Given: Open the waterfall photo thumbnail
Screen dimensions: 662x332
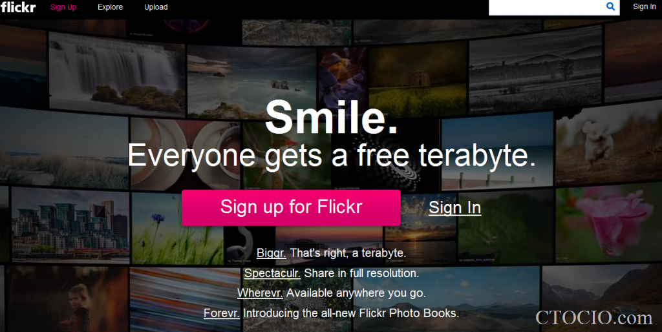Looking at the screenshot, I should click(117, 74).
